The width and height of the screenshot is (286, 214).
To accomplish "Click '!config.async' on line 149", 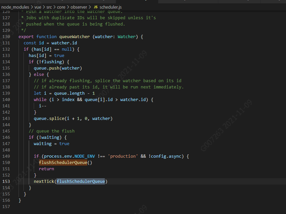I will pos(165,156).
